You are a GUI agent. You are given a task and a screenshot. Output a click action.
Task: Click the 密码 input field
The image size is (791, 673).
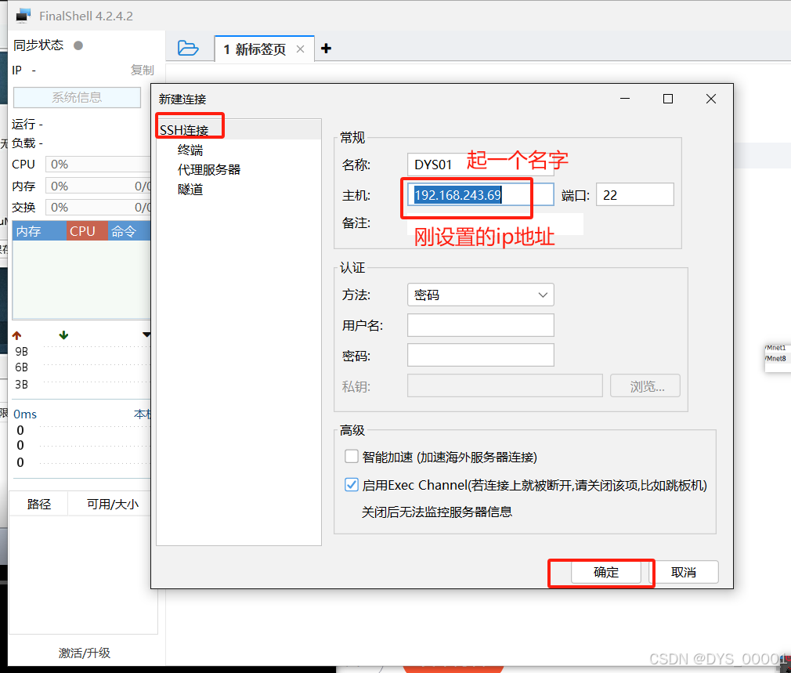coord(480,355)
